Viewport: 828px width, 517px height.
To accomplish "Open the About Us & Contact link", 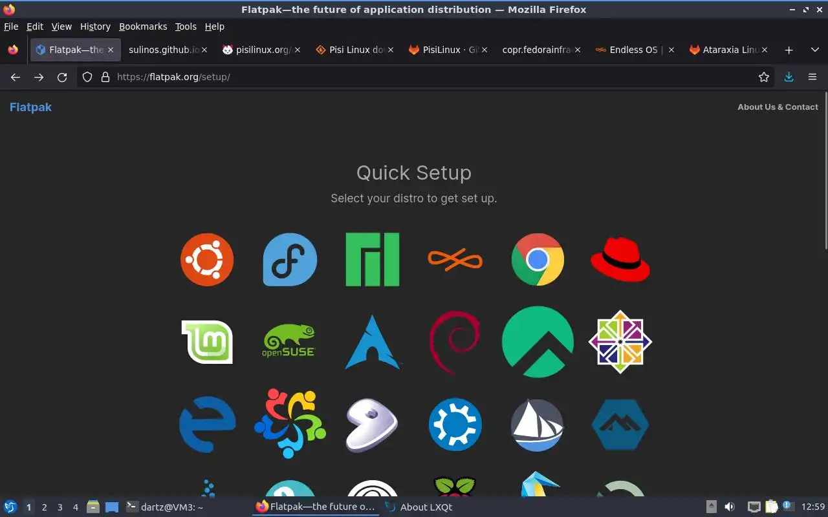I will (x=778, y=107).
